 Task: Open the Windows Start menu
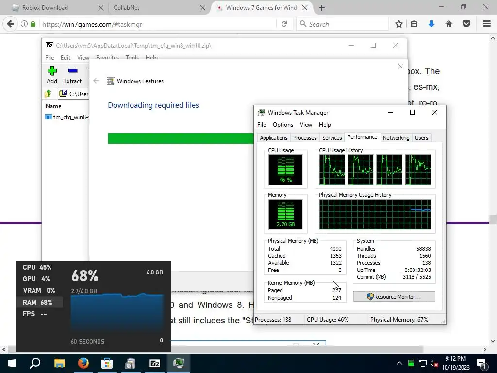point(12,363)
